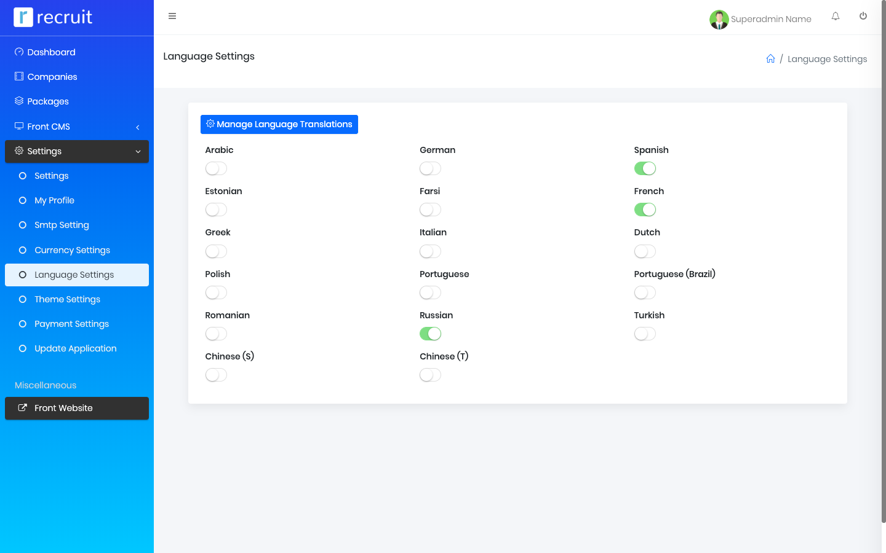Click Manage Language Translations button
This screenshot has height=553, width=886.
tap(279, 124)
